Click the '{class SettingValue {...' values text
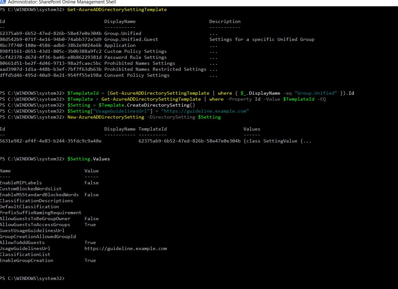 277,141
